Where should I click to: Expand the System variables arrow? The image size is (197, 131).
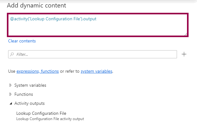(11, 85)
